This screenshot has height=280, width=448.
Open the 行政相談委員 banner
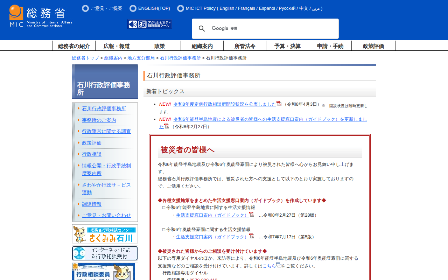pyautogui.click(x=105, y=272)
